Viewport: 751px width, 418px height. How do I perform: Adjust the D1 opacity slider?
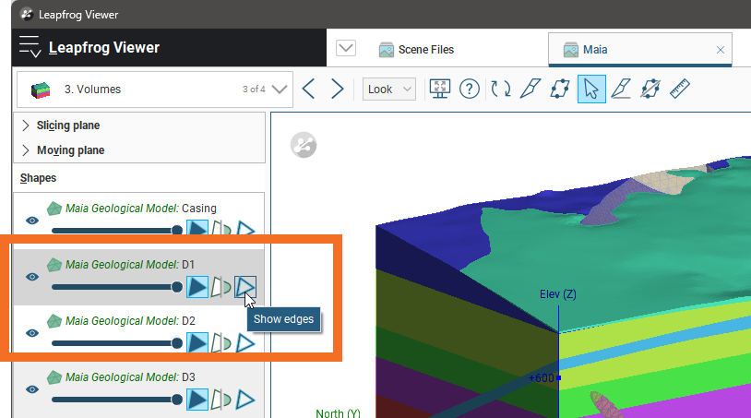(x=117, y=287)
